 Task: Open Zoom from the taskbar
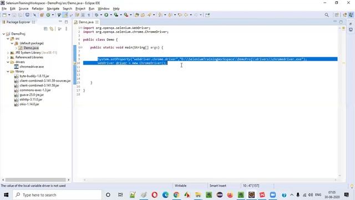(273, 195)
